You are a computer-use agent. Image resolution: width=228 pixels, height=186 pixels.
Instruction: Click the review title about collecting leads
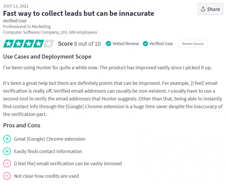coord(78,13)
